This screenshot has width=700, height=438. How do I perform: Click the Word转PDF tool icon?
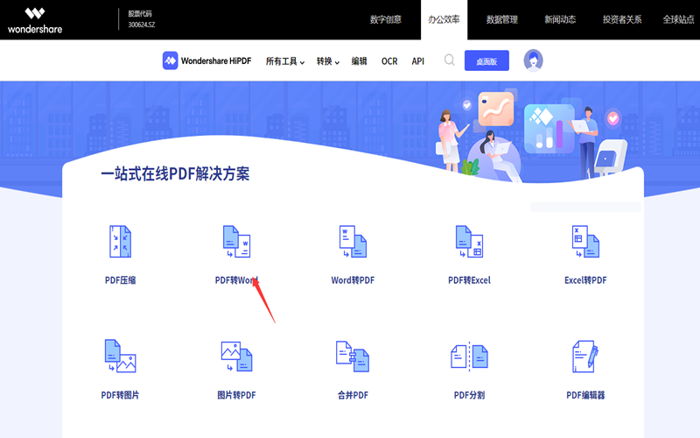click(x=353, y=242)
